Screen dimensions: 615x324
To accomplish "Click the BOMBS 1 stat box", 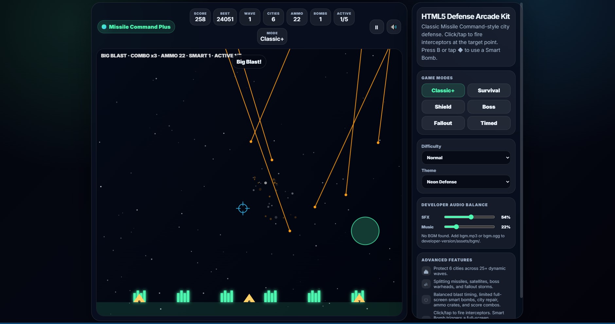I will [x=321, y=17].
